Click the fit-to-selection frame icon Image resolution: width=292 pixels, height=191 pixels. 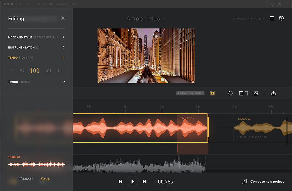[x=213, y=93]
